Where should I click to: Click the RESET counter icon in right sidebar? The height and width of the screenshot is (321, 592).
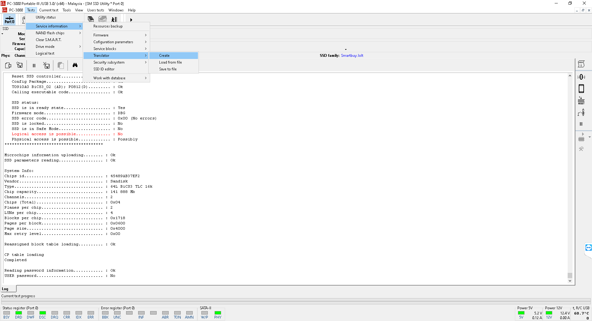tap(581, 101)
